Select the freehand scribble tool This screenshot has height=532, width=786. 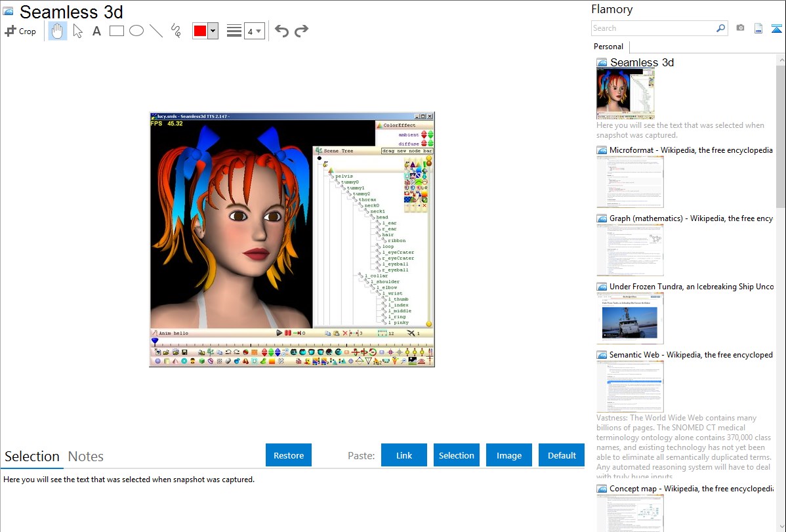176,31
